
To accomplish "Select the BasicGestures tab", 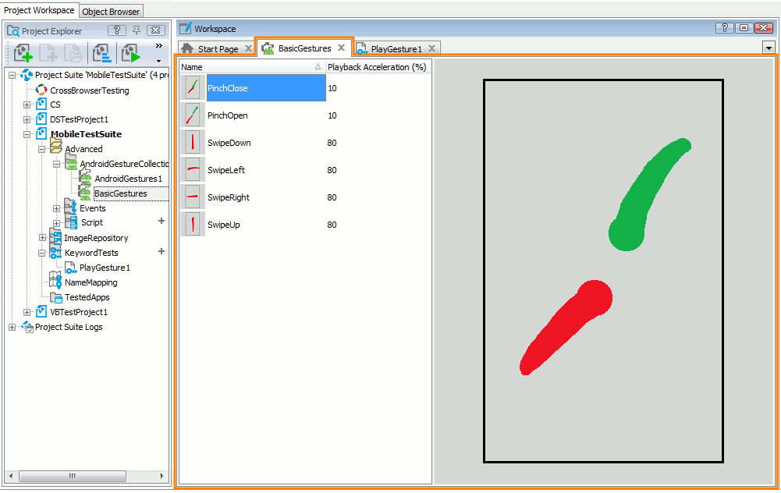I will point(304,48).
